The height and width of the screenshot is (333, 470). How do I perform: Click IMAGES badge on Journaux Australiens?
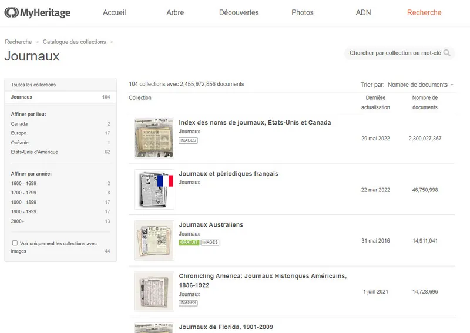210,242
